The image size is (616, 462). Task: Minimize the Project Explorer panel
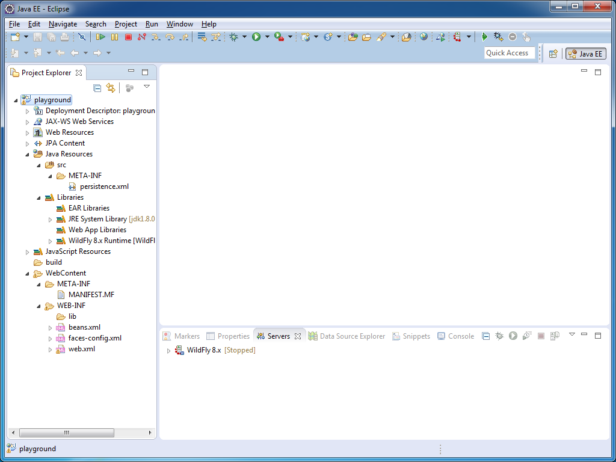(x=131, y=71)
